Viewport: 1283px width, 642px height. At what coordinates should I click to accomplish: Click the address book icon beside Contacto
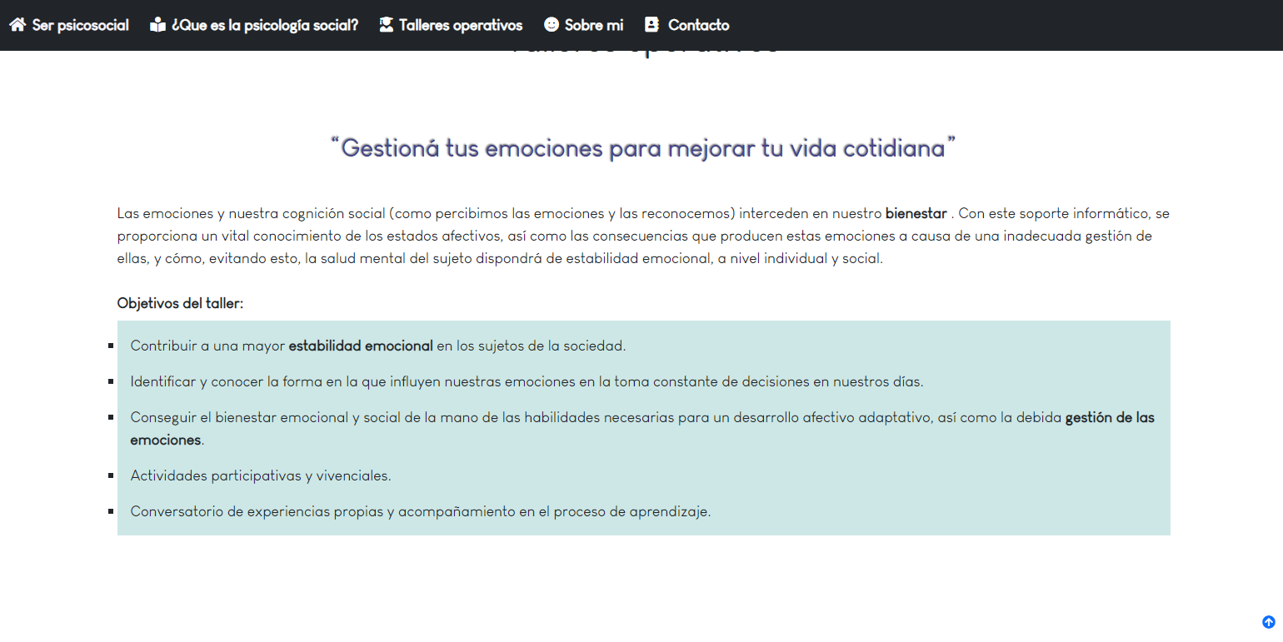[652, 25]
